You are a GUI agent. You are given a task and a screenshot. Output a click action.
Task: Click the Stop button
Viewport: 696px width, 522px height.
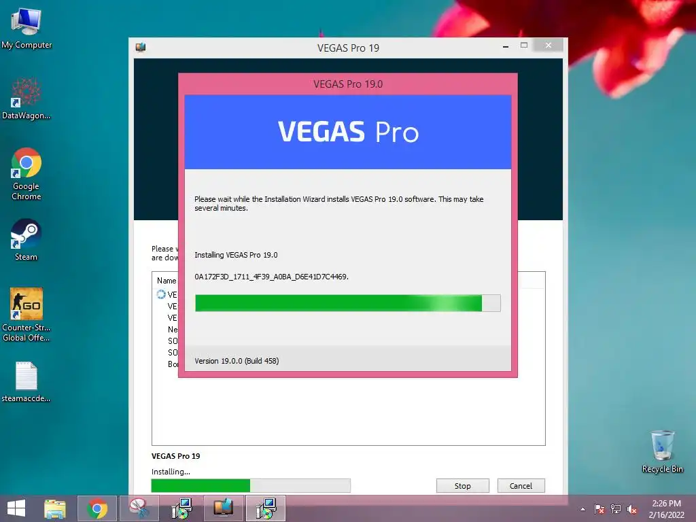pos(462,485)
